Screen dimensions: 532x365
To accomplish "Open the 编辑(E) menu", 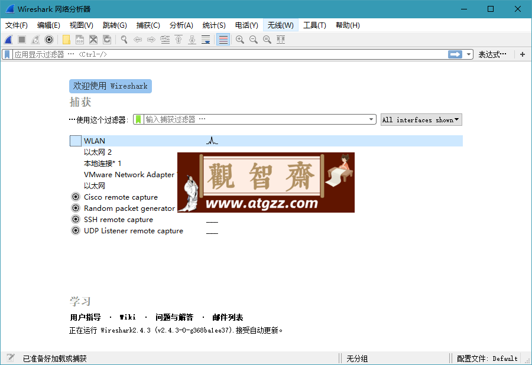I will (x=48, y=25).
